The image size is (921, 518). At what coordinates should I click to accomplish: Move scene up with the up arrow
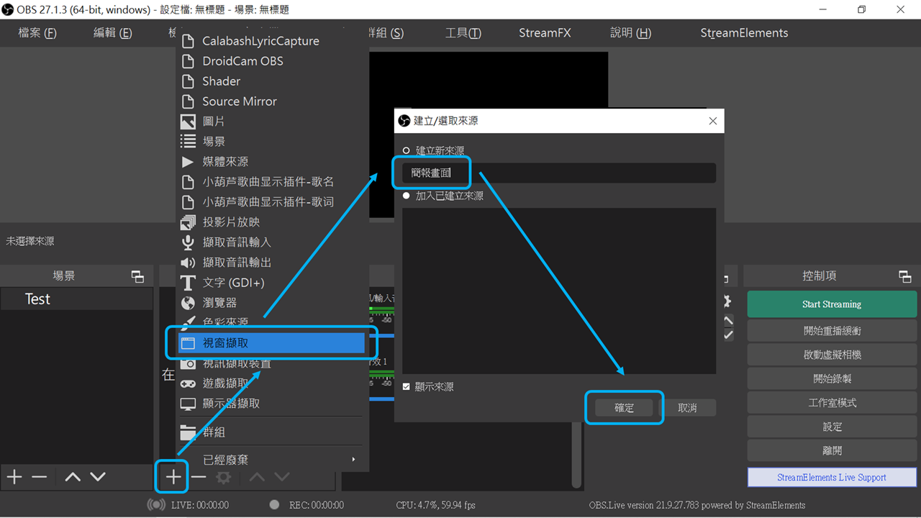click(x=73, y=477)
